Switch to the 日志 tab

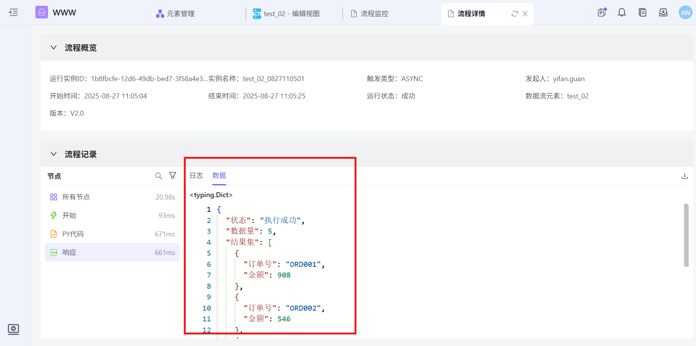click(x=196, y=176)
